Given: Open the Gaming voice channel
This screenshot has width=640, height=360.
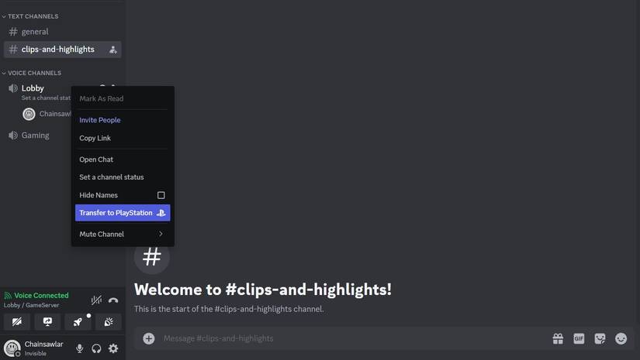Looking at the screenshot, I should click(35, 135).
